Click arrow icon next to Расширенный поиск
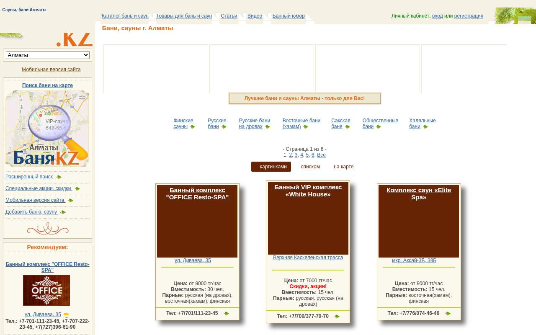The height and width of the screenshot is (335, 536). tap(59, 177)
